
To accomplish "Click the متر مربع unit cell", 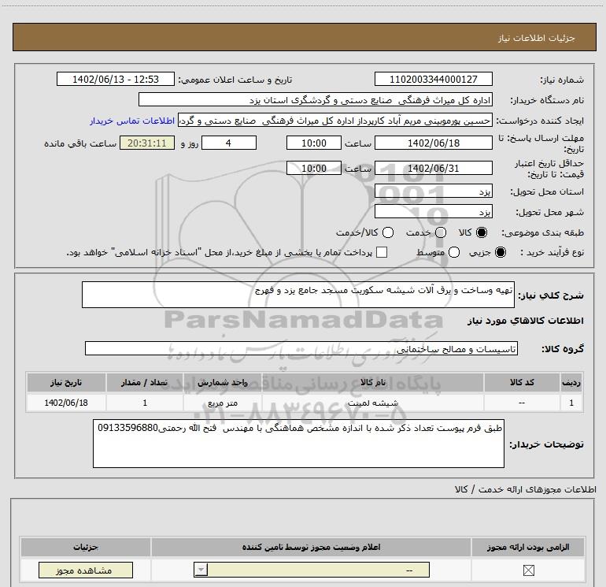I will 222,403.
